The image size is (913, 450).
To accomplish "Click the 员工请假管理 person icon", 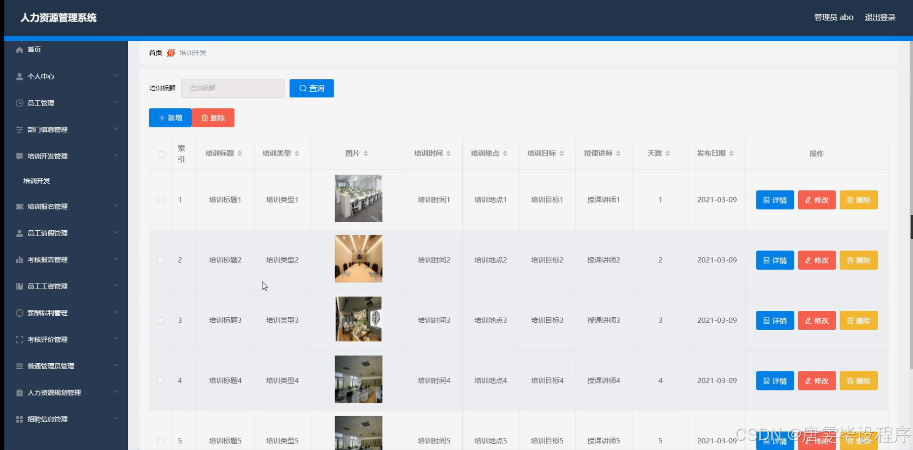I will (x=19, y=233).
